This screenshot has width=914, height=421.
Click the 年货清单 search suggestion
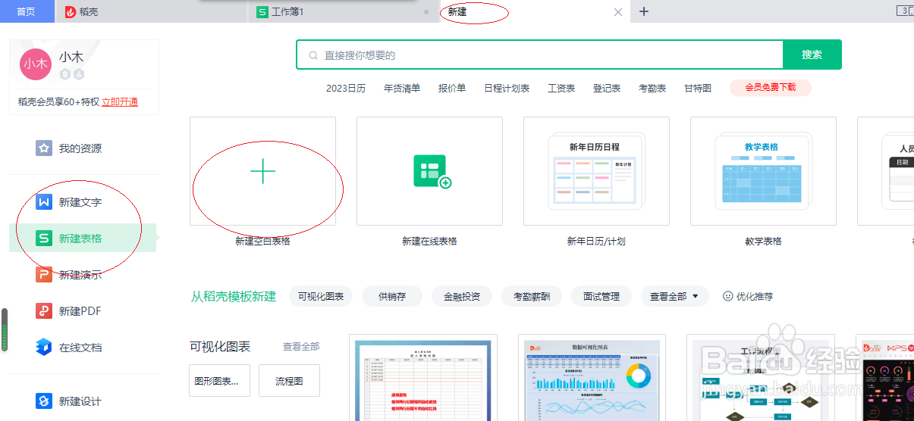tap(402, 88)
